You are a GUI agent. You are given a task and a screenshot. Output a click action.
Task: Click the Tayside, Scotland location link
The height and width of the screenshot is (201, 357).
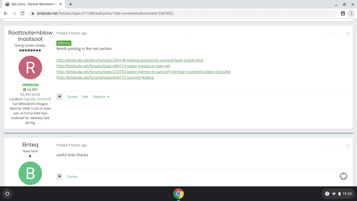pos(37,99)
